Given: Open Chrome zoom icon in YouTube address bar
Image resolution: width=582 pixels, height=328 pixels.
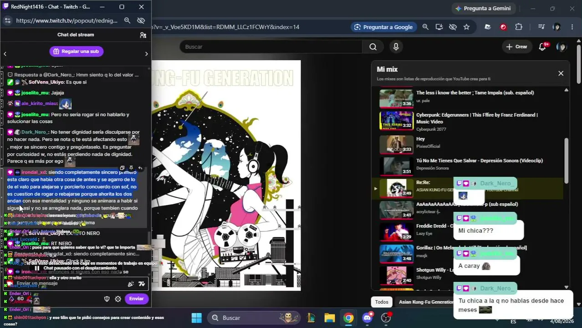Looking at the screenshot, I should pos(425,27).
